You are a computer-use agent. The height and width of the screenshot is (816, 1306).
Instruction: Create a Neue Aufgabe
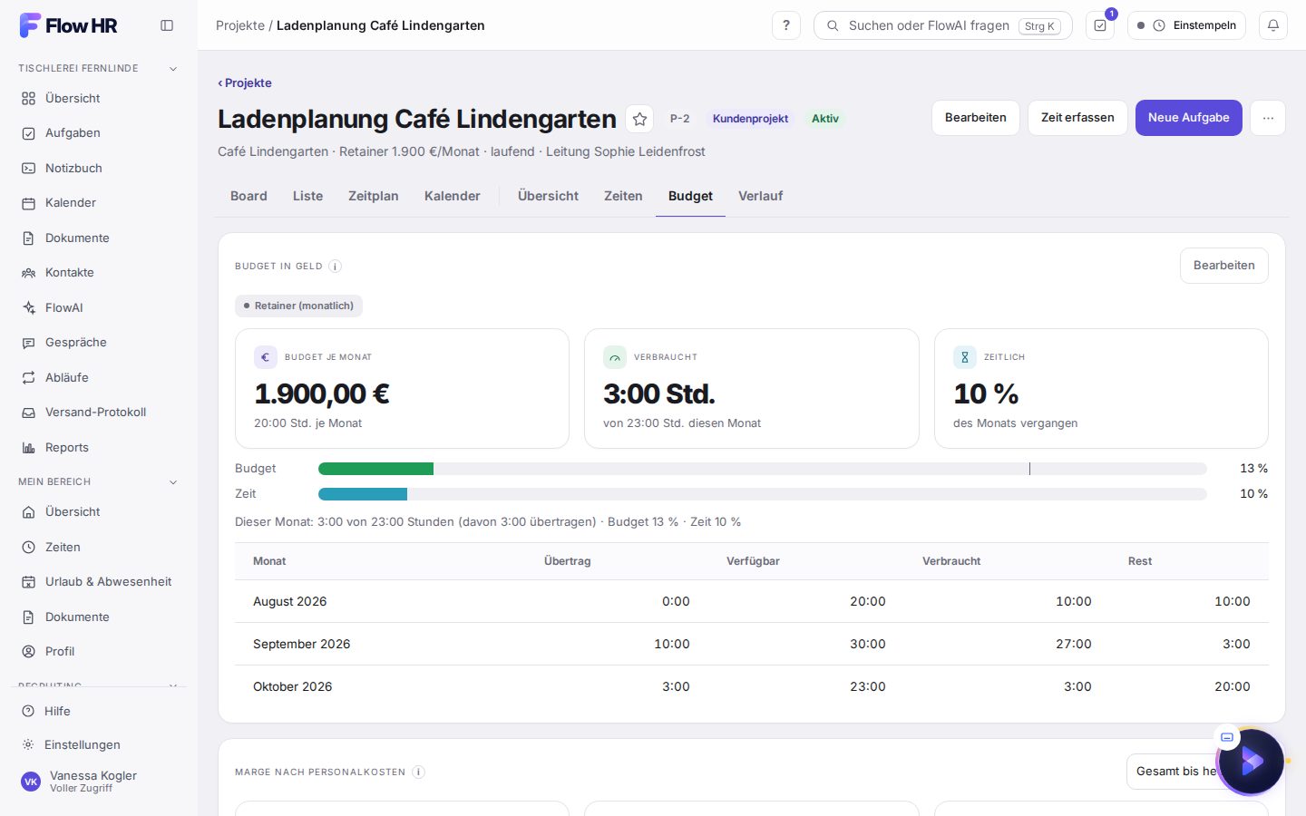1189,118
